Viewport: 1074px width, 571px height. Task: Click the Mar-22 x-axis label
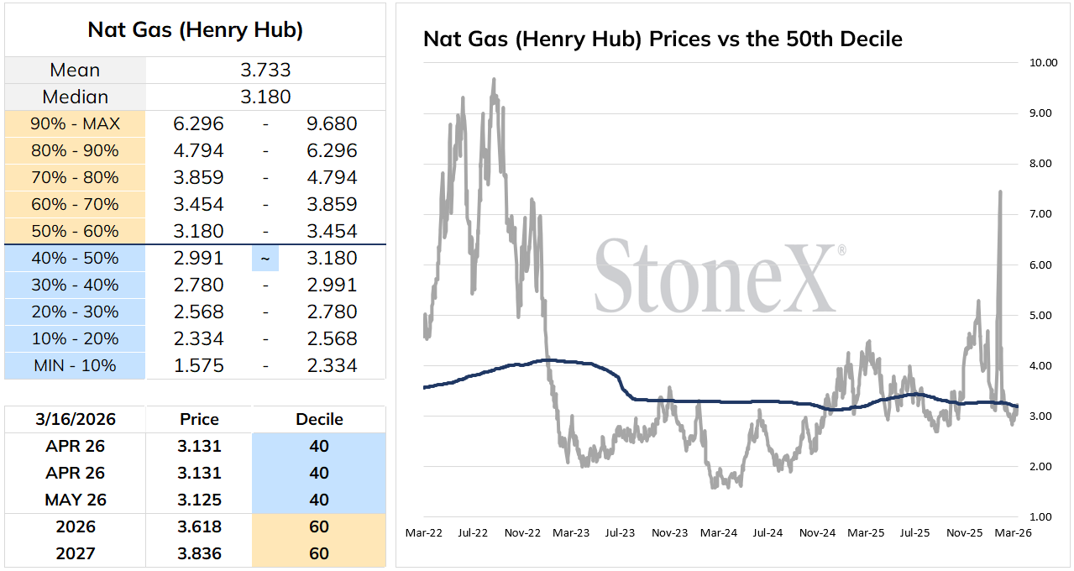point(425,532)
